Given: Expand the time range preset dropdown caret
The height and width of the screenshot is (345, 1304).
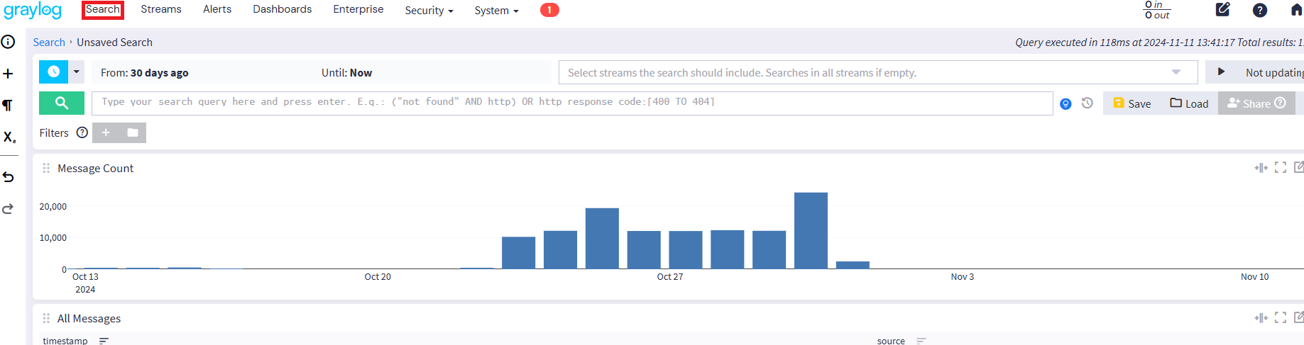Looking at the screenshot, I should pos(77,72).
